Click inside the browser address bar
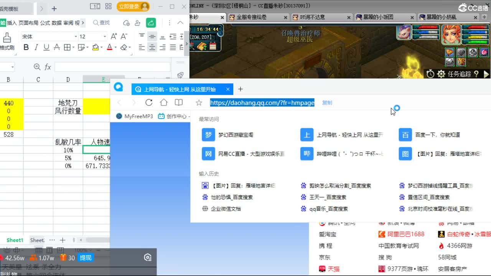The height and width of the screenshot is (276, 491). click(x=262, y=102)
